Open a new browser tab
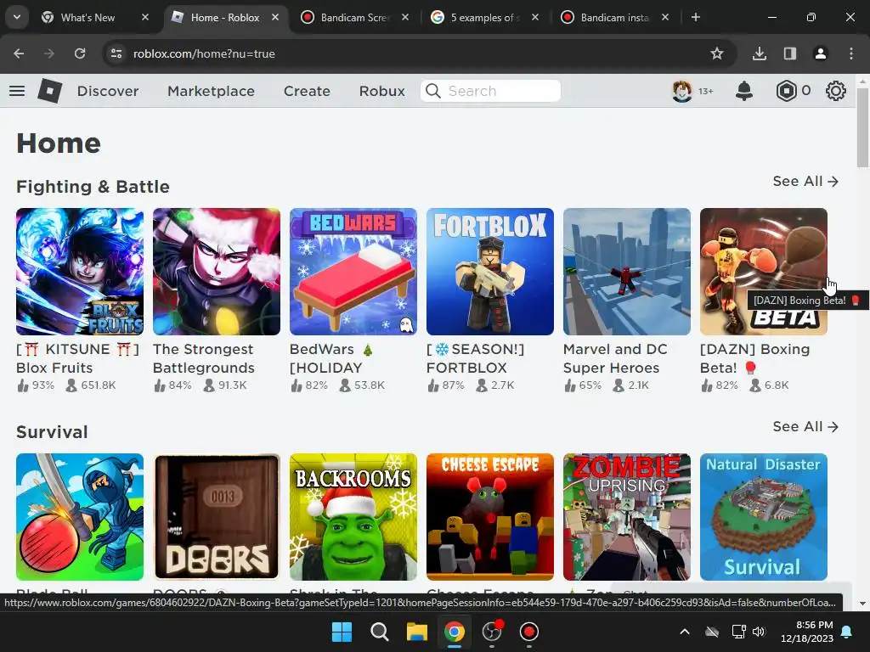 [696, 17]
